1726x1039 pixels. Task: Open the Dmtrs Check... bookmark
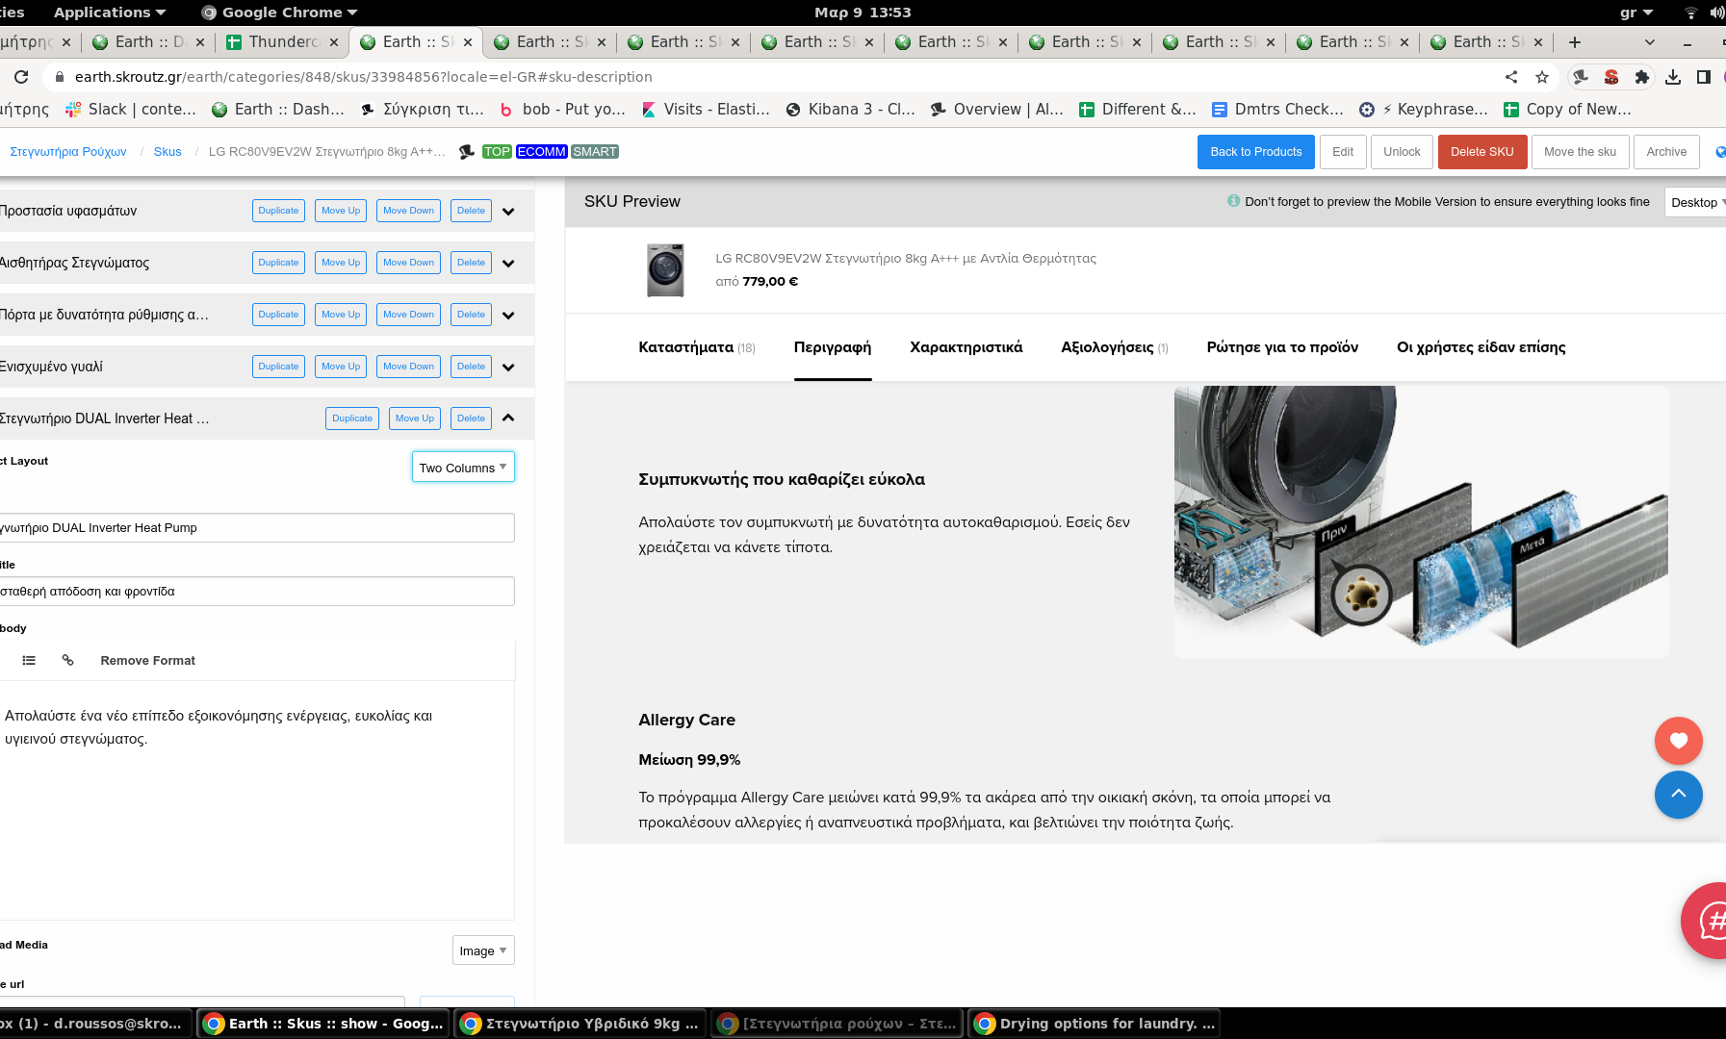(1277, 110)
